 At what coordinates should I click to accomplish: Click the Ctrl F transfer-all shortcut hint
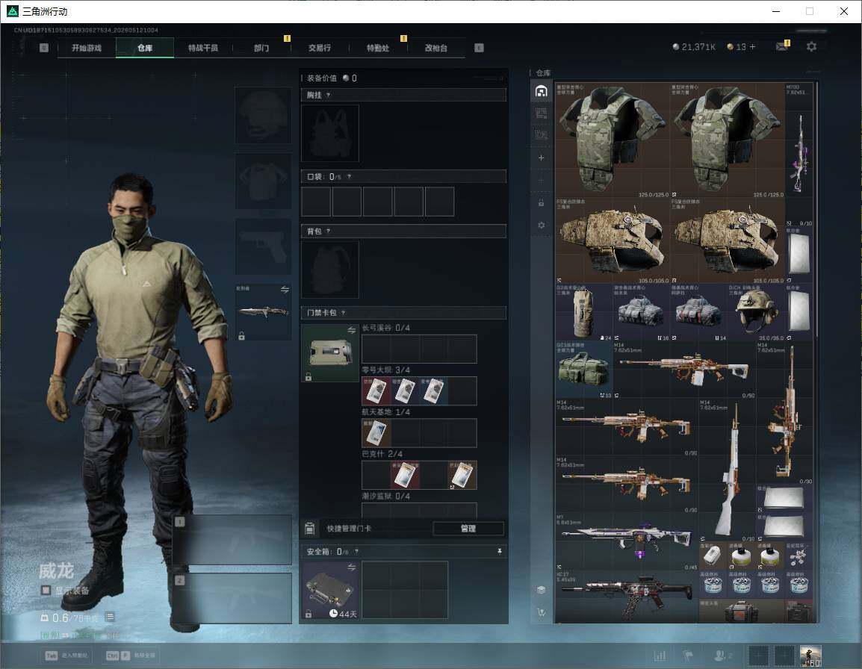point(131,656)
